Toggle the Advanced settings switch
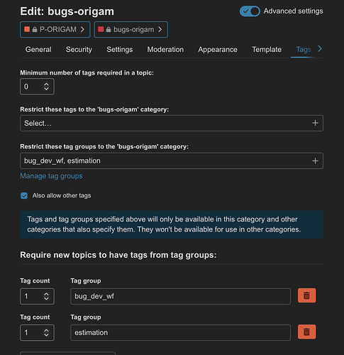The image size is (344, 355). pos(250,11)
